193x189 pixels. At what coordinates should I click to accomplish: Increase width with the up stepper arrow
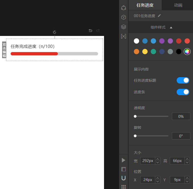click(x=158, y=159)
